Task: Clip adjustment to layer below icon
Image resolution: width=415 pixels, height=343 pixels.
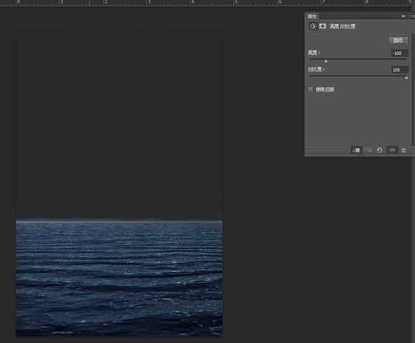Action: 356,150
